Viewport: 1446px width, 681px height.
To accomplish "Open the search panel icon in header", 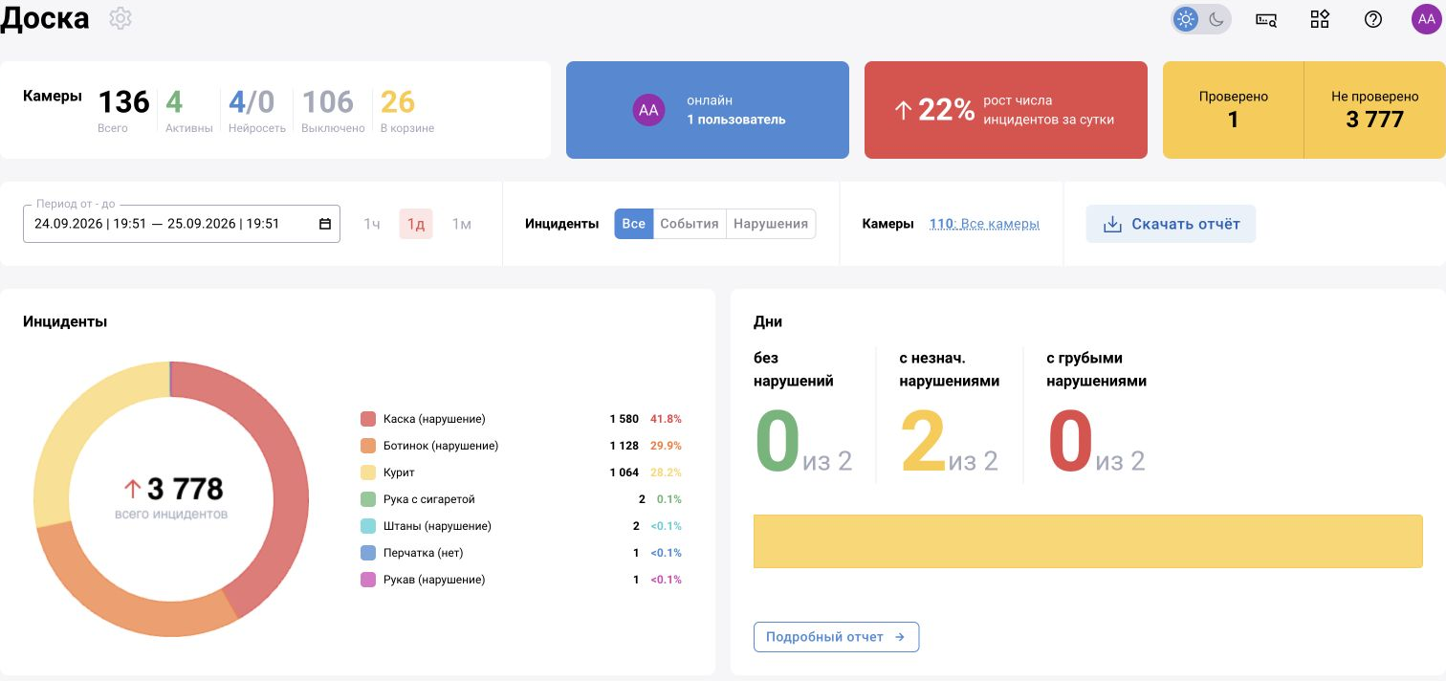I will (1266, 19).
